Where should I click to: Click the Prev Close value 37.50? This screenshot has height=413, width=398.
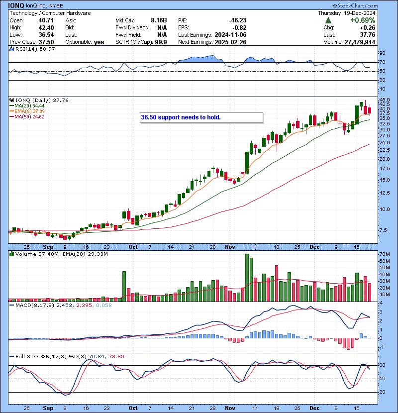(46, 42)
